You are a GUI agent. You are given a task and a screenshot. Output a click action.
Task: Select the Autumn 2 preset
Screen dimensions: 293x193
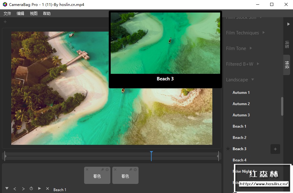(x=241, y=104)
